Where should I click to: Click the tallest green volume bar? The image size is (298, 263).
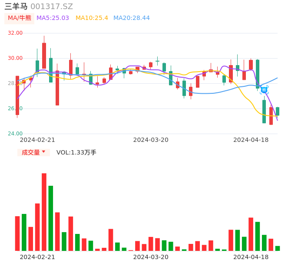click(x=51, y=218)
